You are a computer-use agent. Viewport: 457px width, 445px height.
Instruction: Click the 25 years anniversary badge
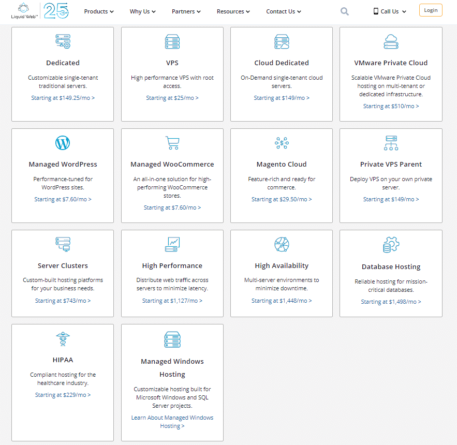[56, 11]
